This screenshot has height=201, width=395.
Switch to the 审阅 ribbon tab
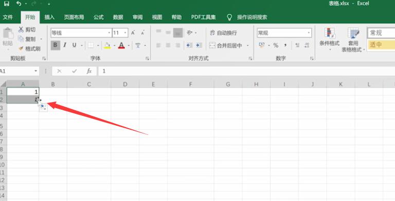137,17
